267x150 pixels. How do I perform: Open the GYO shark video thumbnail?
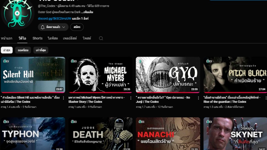pos(168,75)
